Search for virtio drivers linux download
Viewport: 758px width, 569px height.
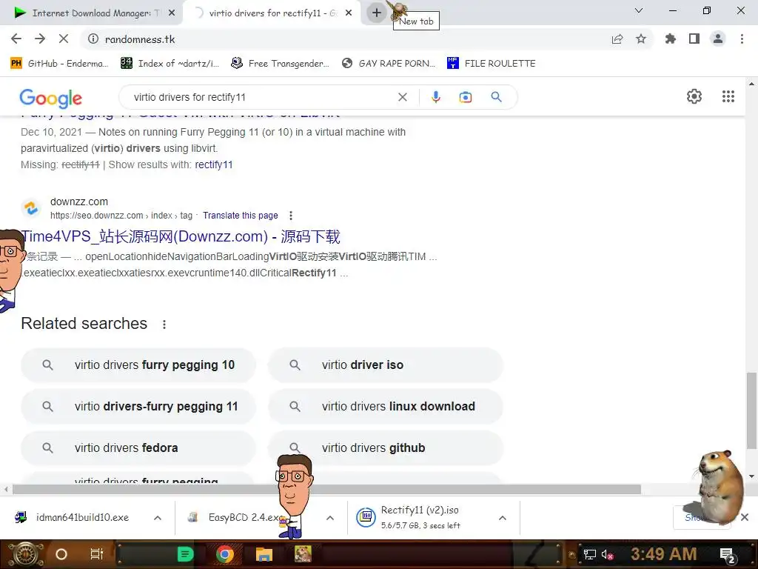pyautogui.click(x=385, y=407)
